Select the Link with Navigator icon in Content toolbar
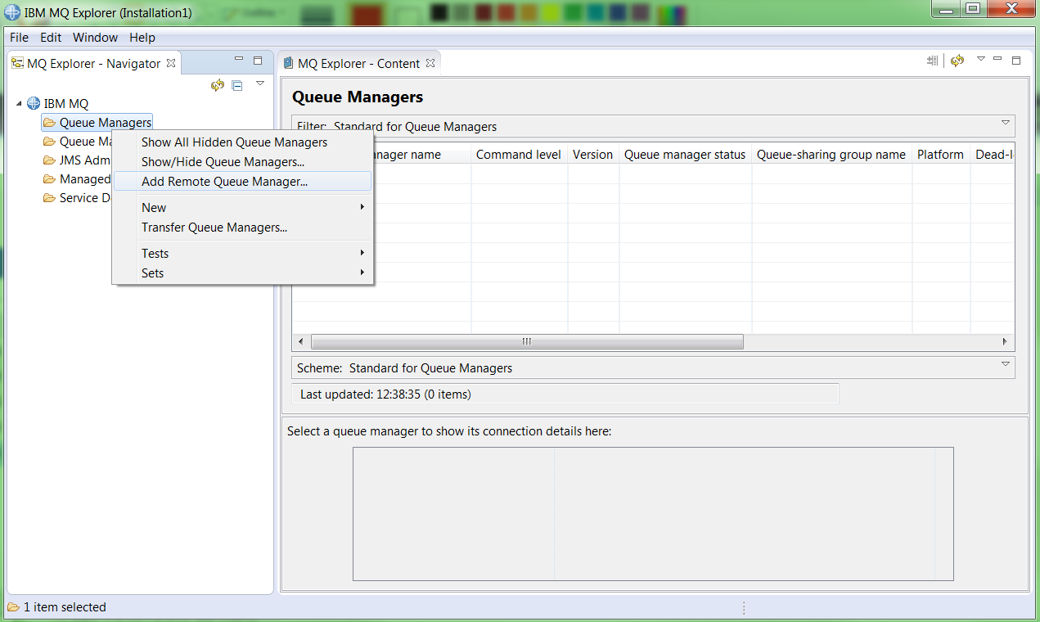Image resolution: width=1040 pixels, height=622 pixels. point(931,61)
